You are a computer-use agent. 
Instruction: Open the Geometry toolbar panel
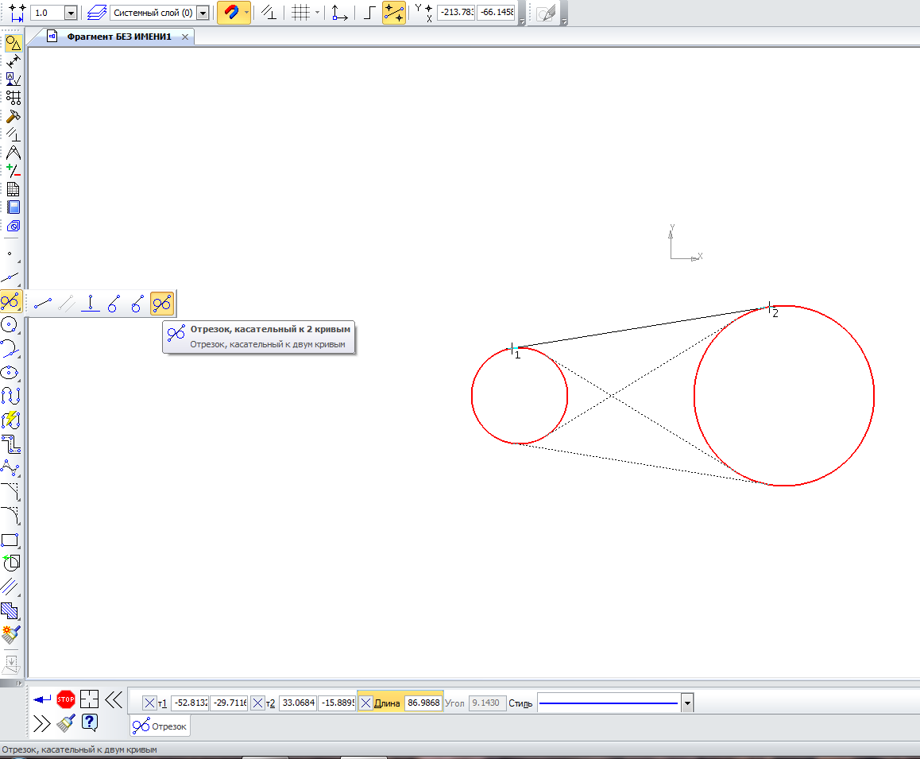click(13, 43)
